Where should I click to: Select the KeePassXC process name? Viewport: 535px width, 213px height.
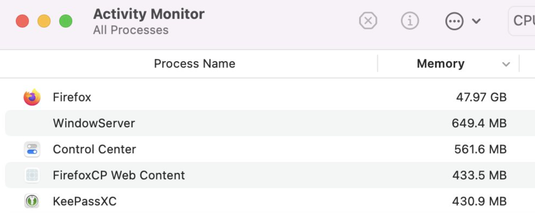pos(85,201)
